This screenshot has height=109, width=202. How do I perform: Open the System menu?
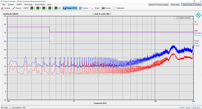[x=11, y=5]
